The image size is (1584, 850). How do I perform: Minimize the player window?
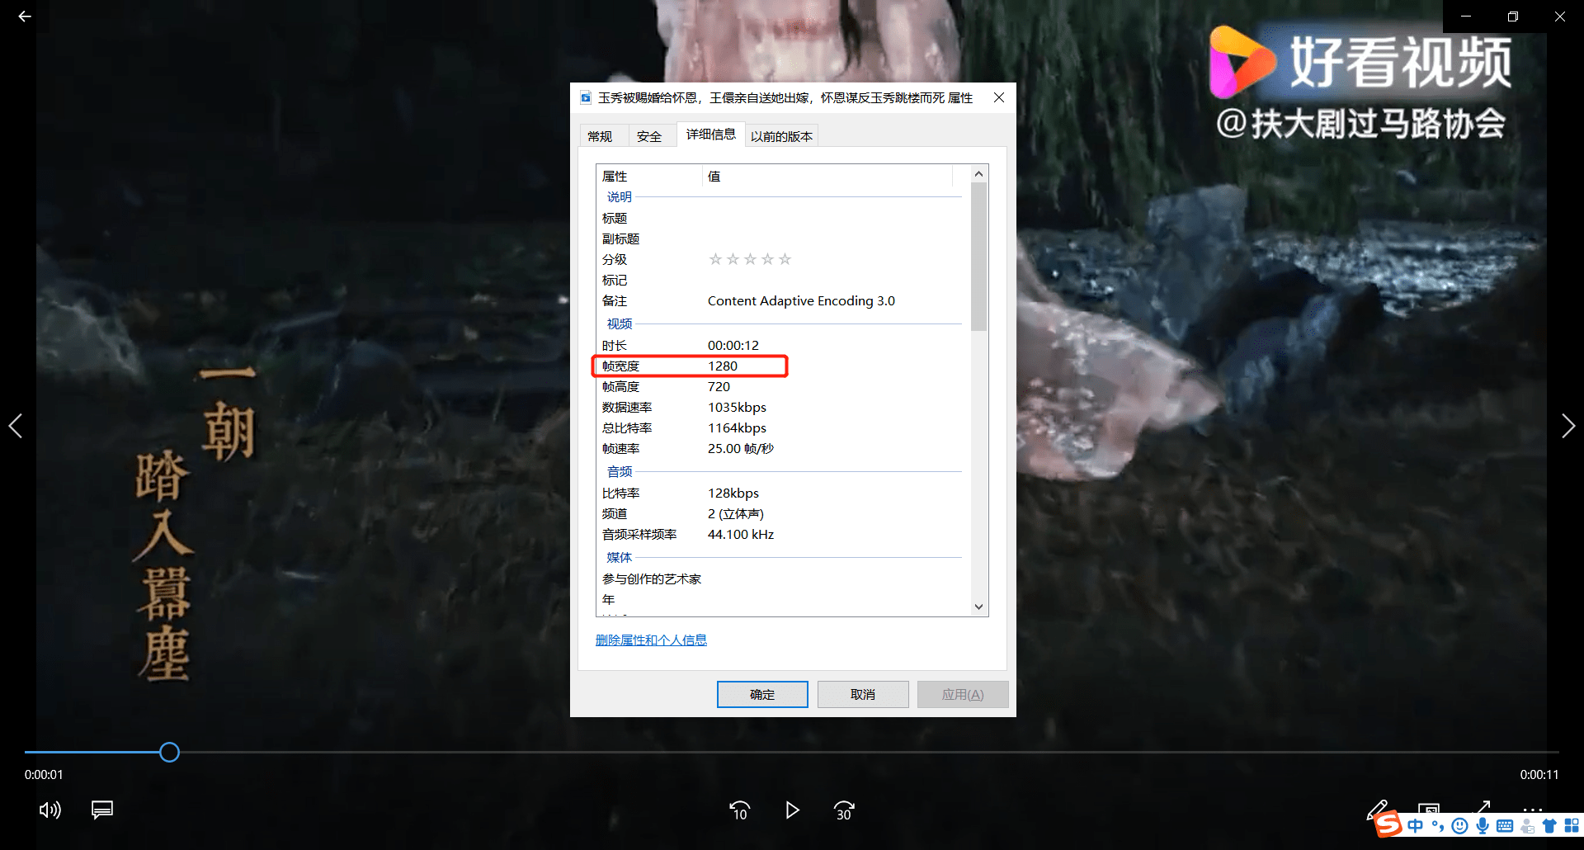1466,17
